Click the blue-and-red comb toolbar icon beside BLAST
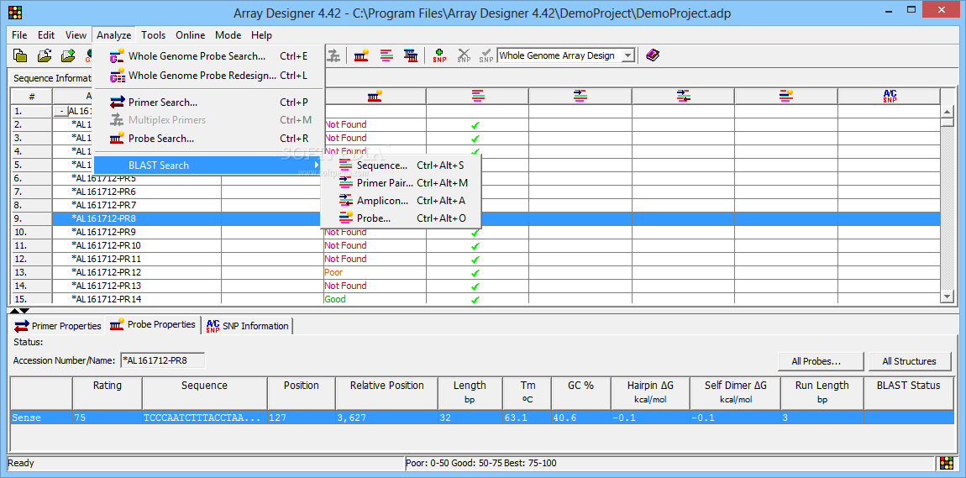966x478 pixels. pos(411,56)
